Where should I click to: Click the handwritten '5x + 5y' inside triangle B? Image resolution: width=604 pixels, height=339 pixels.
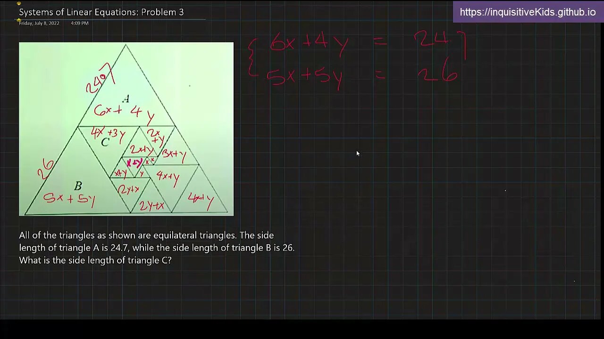coord(70,199)
